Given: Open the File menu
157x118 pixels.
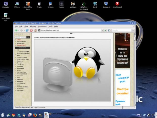Looking at the screenshot, I should point(16,26).
